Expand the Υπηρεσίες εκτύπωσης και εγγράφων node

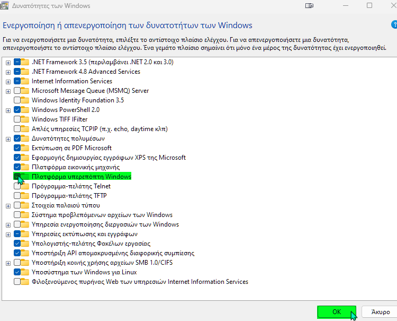pos(8,235)
